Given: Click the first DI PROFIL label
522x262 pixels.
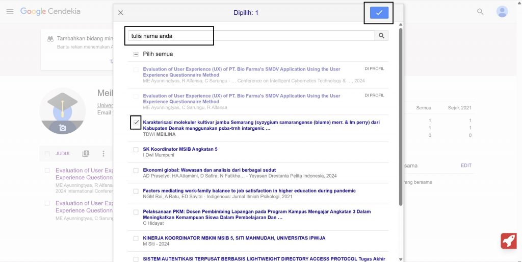Looking at the screenshot, I should click(374, 68).
